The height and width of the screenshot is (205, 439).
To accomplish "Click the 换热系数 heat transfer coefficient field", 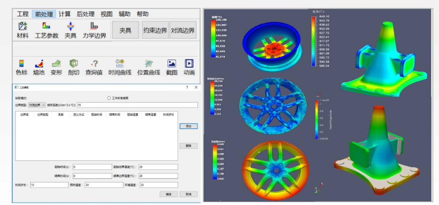I will point(137,105).
